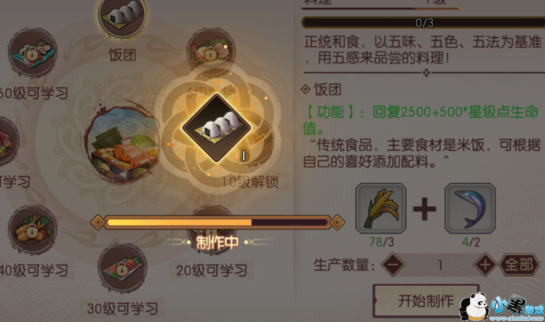Select the 饭团 rice ball recipe icon

(x=122, y=17)
